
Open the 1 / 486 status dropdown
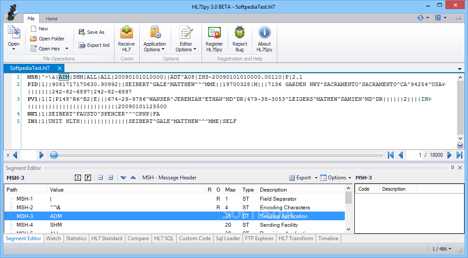click(442, 249)
